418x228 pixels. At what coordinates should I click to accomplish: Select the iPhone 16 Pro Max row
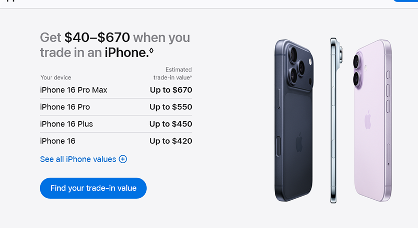coord(74,90)
